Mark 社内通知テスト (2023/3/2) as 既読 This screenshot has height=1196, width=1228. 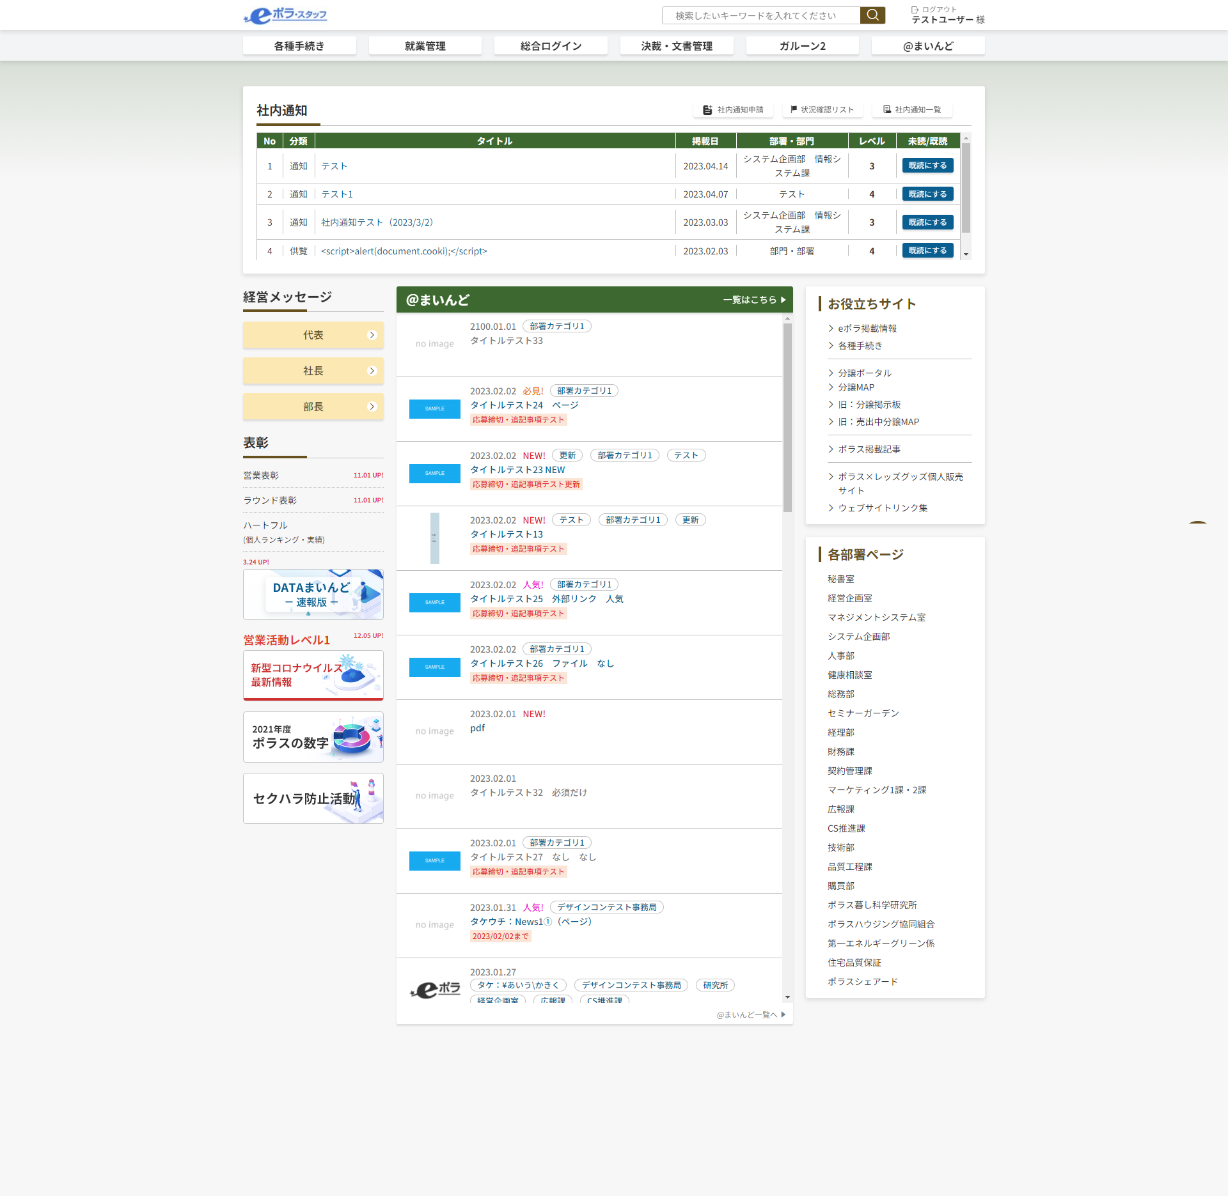tap(927, 222)
